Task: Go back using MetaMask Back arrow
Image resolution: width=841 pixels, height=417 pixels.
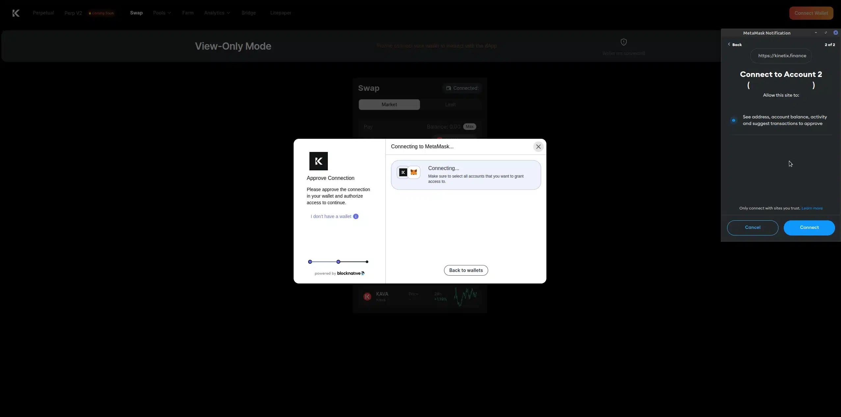Action: pyautogui.click(x=735, y=44)
